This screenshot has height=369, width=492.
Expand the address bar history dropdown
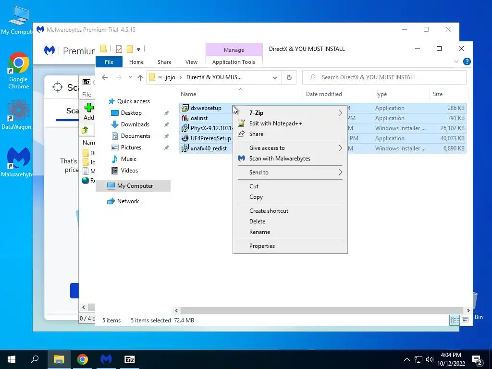pos(275,77)
